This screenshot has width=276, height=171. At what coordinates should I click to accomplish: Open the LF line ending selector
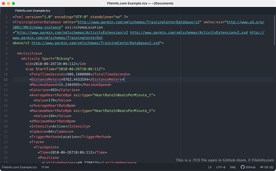coord(210,167)
